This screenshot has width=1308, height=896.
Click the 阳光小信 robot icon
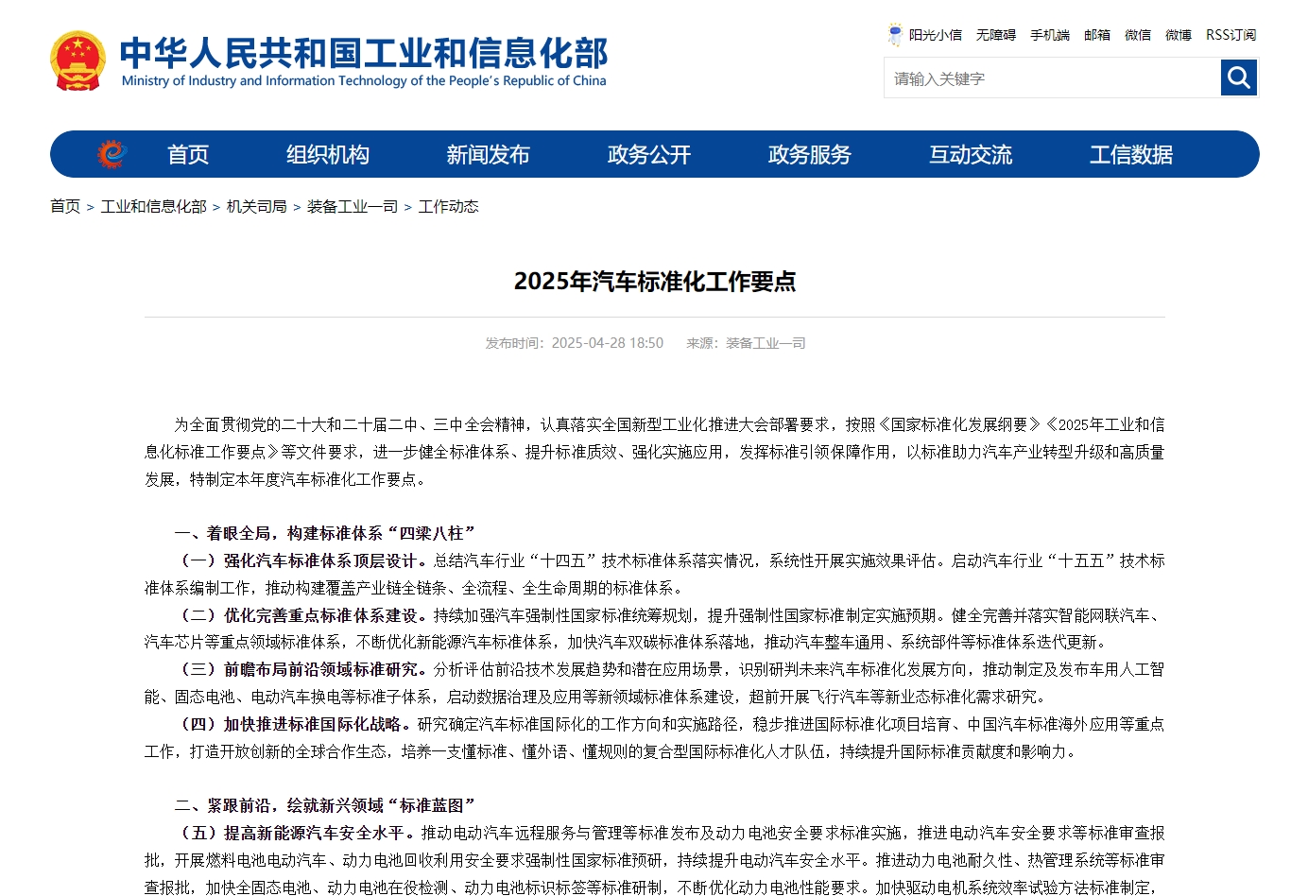[x=895, y=35]
